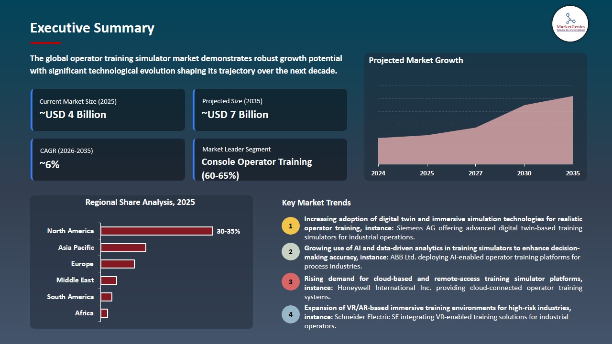Click the 2035 axis label on growth chart
The image size is (612, 344).
click(x=572, y=173)
